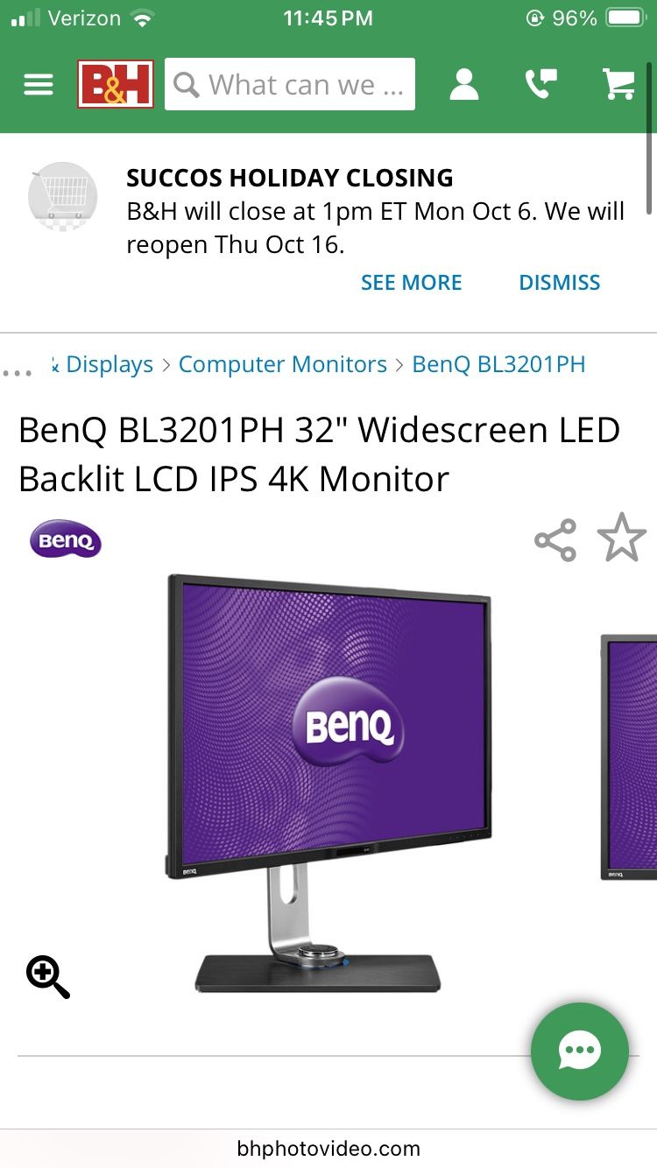Tap the phone contact icon
This screenshot has height=1168, width=657.
(x=540, y=84)
